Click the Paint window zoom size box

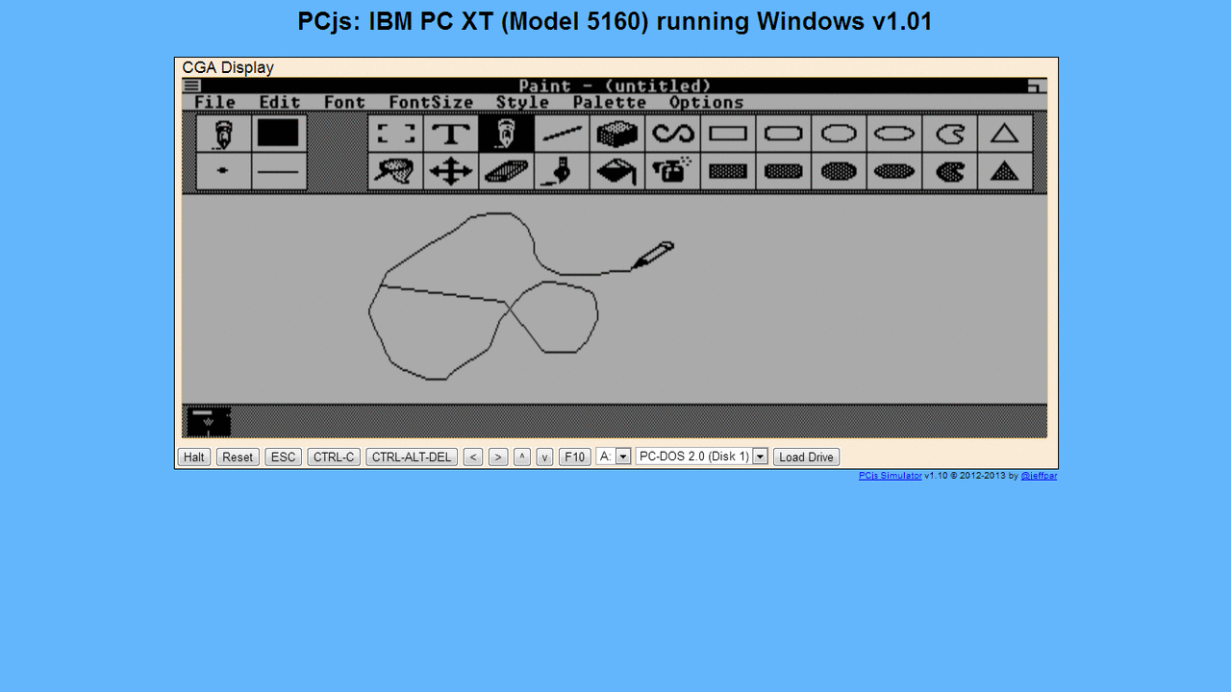click(x=1036, y=86)
